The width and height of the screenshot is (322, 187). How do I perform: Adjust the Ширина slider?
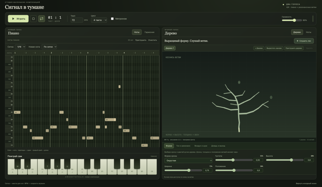(183, 170)
